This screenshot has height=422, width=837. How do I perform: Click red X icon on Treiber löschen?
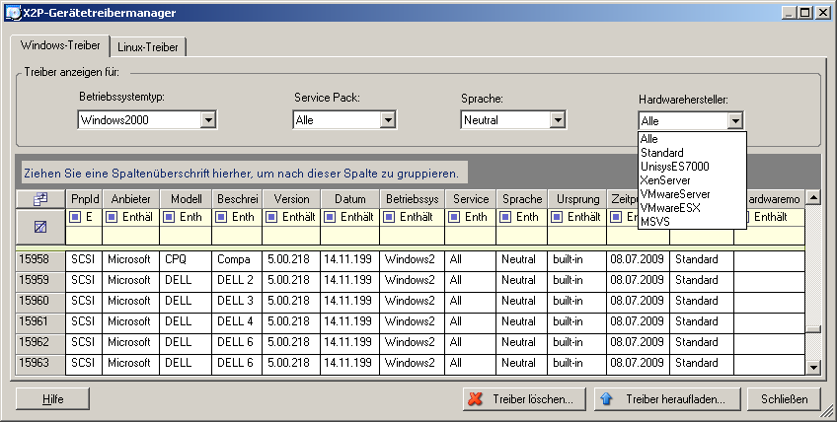click(x=475, y=399)
